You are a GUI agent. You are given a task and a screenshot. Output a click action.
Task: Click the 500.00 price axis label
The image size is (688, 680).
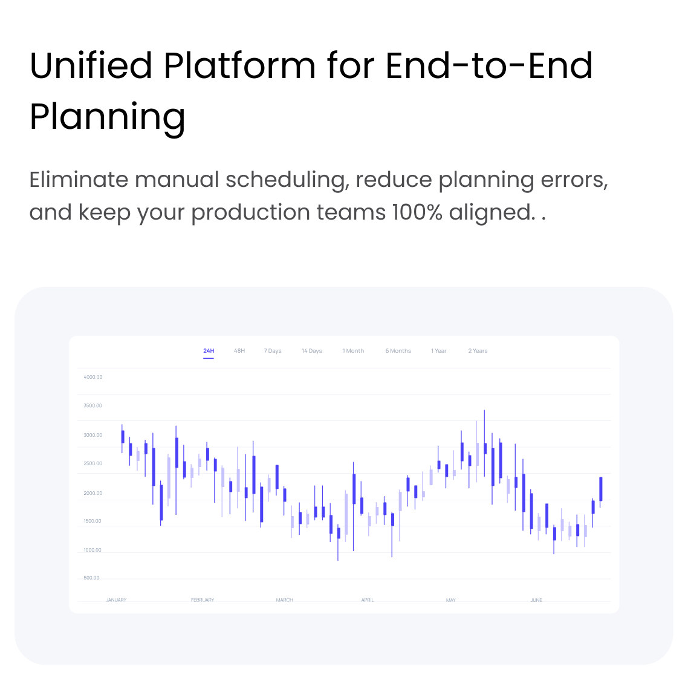point(91,578)
